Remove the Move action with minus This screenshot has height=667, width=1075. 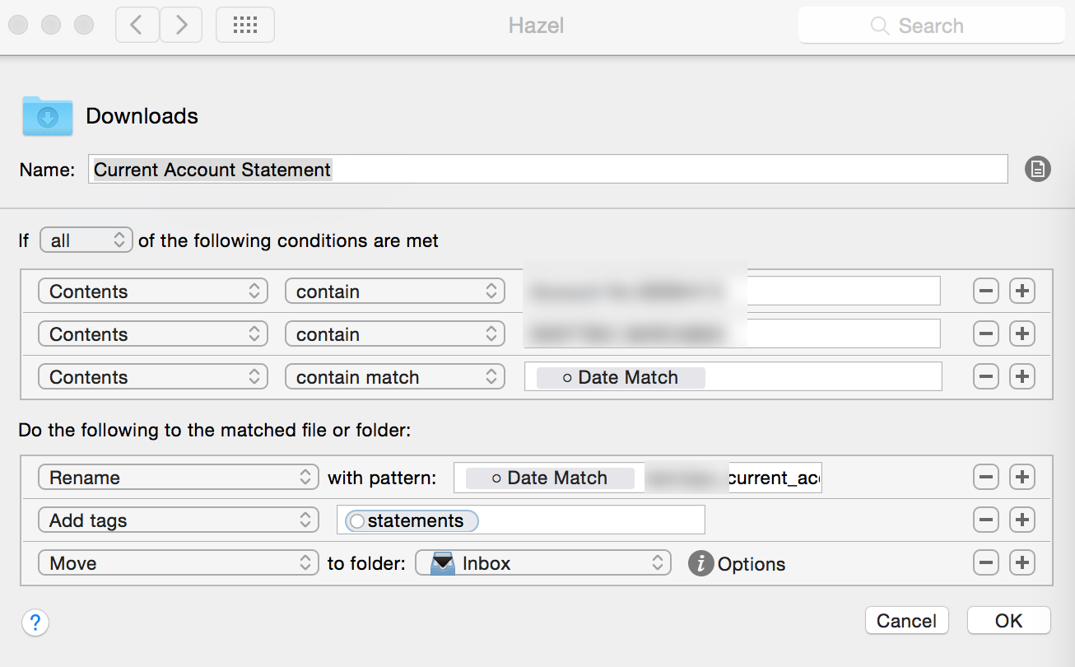point(986,562)
